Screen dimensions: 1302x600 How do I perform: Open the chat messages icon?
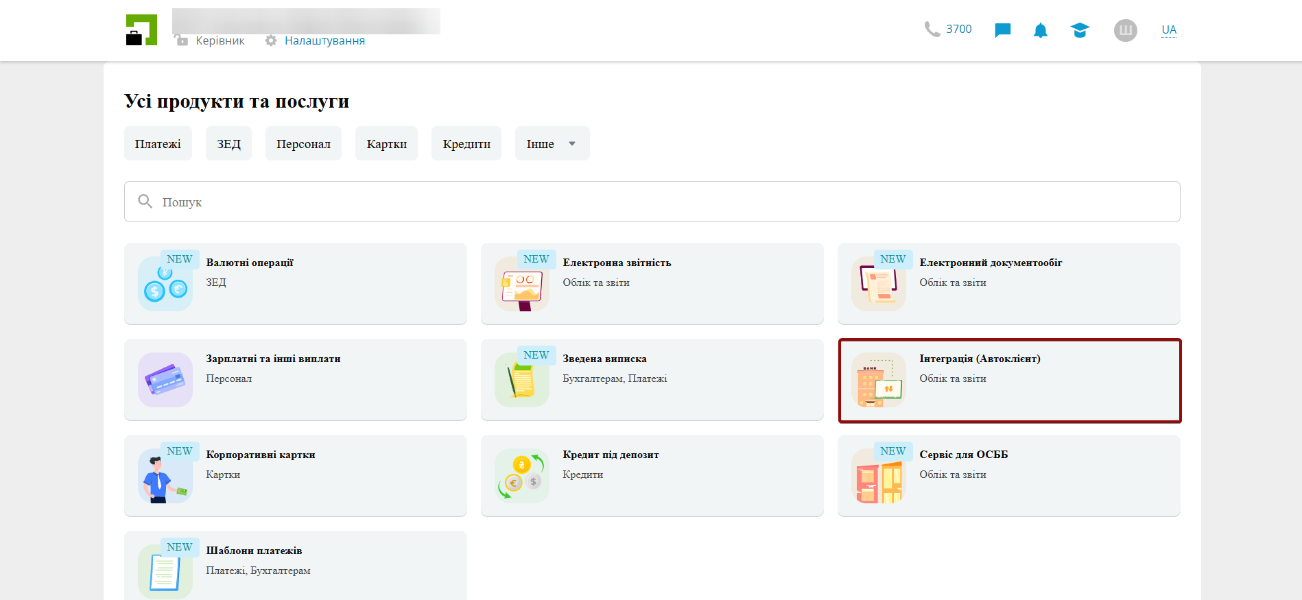tap(1002, 30)
